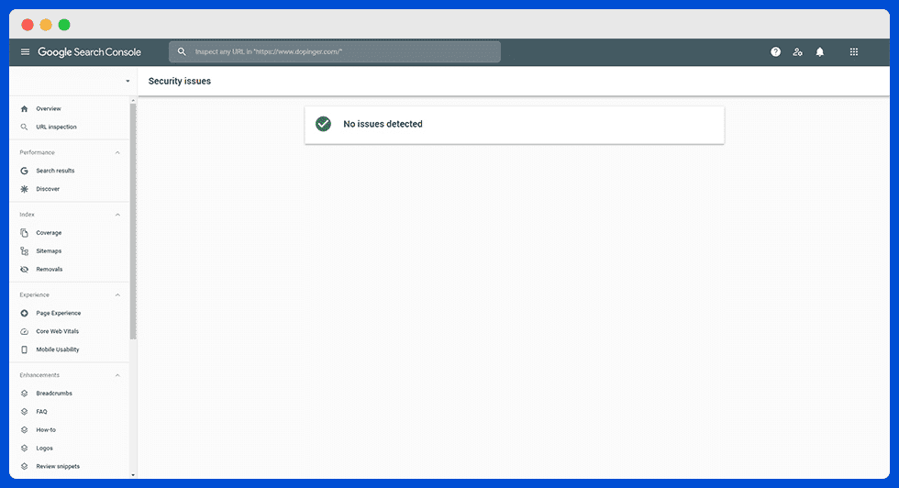
Task: Open Core Web Vitals report
Action: (x=57, y=331)
